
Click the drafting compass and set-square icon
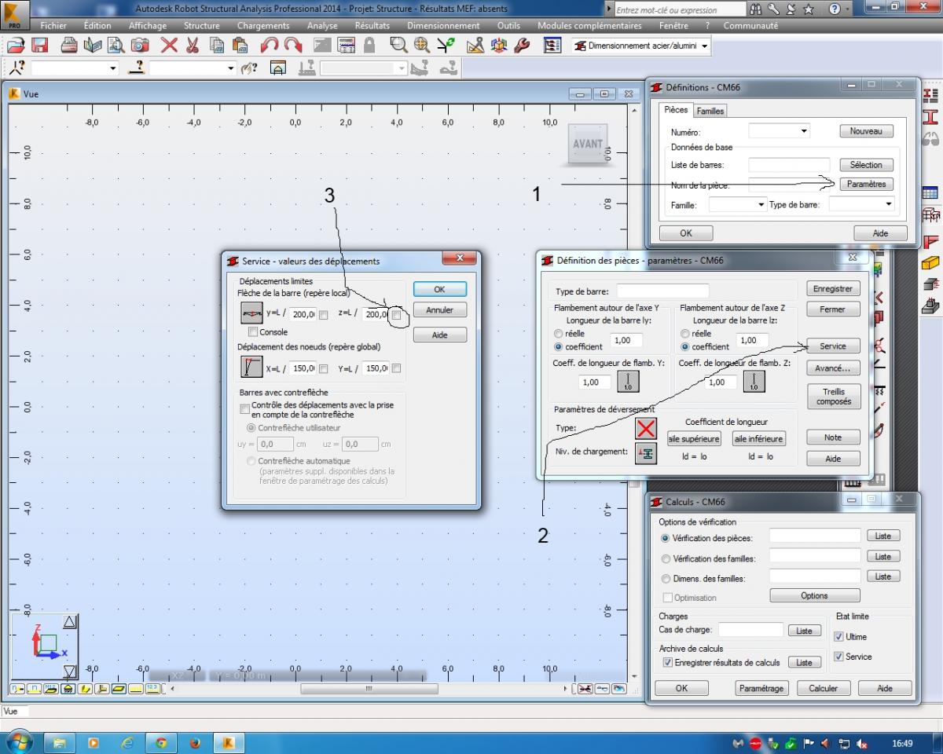(475, 46)
